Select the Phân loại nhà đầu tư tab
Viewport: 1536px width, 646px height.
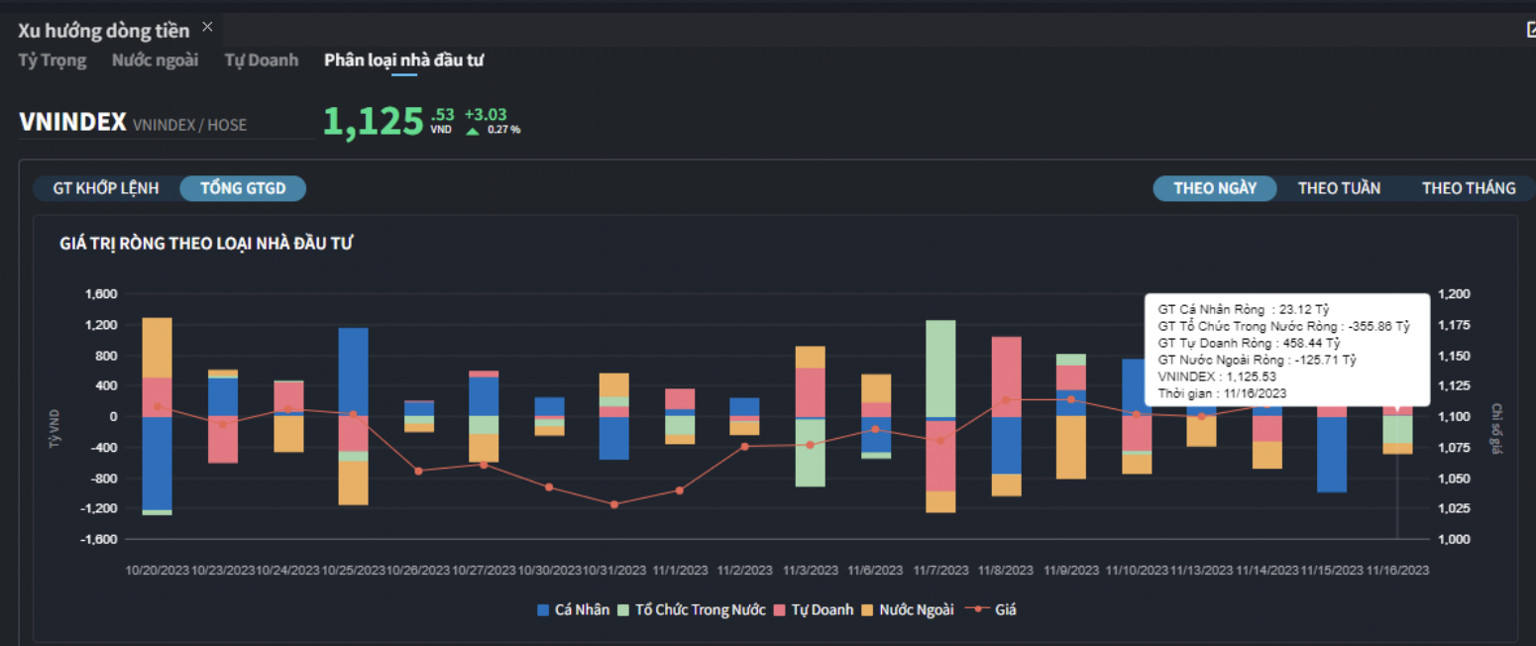[x=403, y=60]
